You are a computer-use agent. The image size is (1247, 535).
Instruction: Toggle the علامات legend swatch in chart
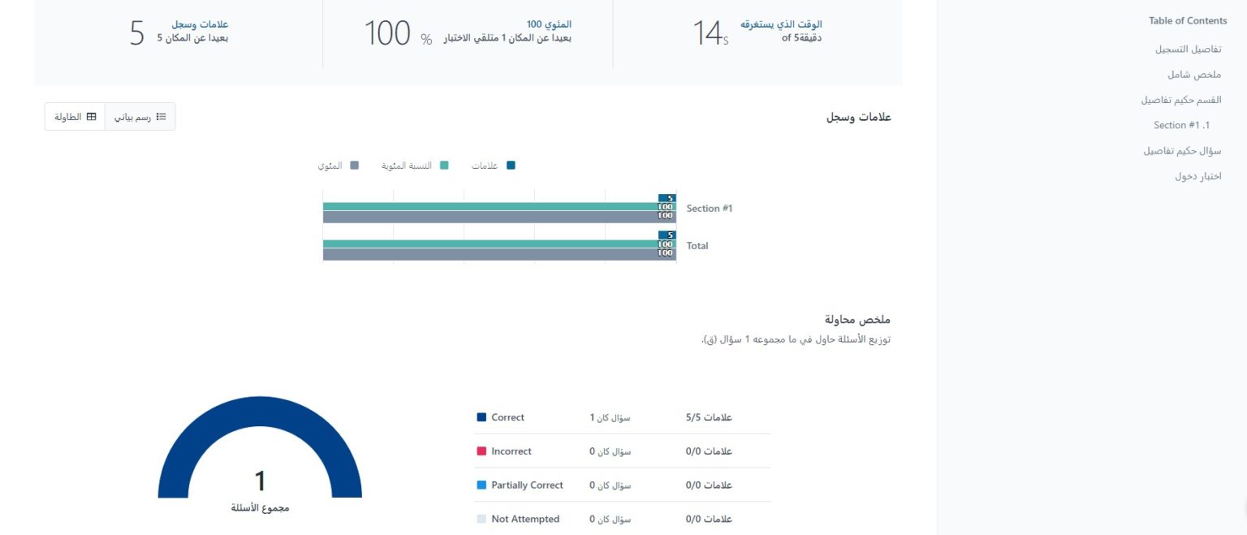[511, 166]
